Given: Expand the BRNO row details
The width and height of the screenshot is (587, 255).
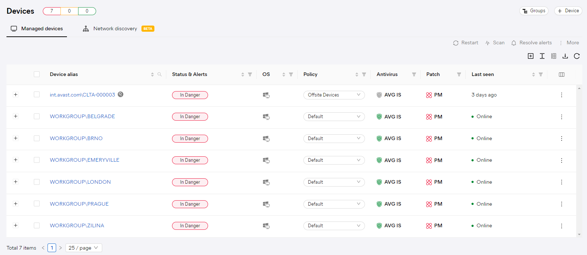Looking at the screenshot, I should (15, 138).
